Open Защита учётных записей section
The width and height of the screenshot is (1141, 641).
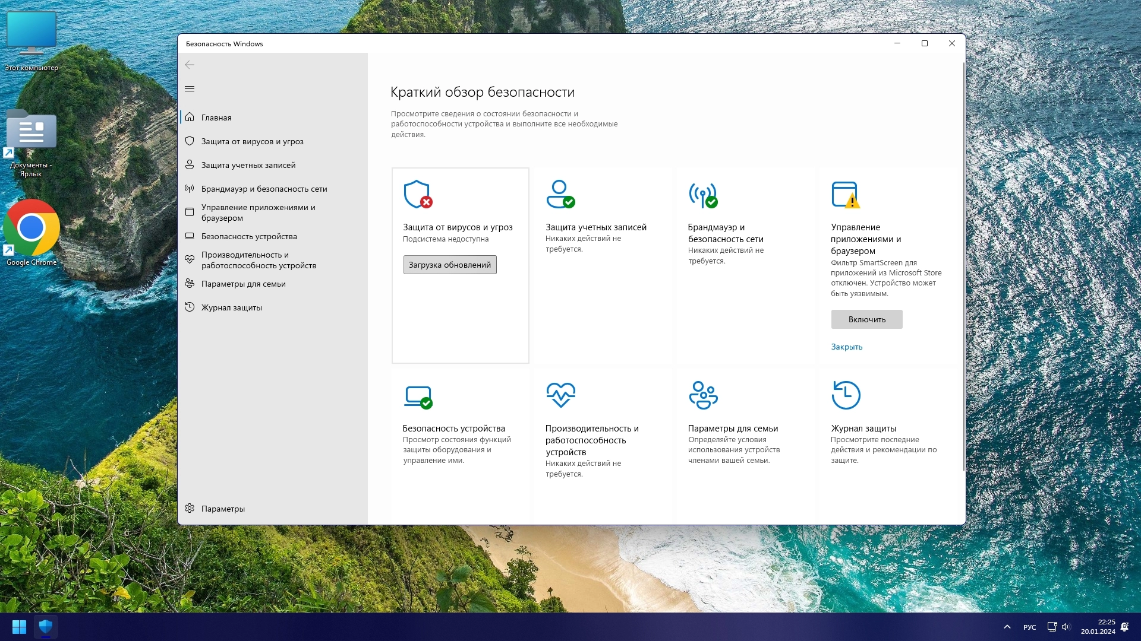coord(248,164)
